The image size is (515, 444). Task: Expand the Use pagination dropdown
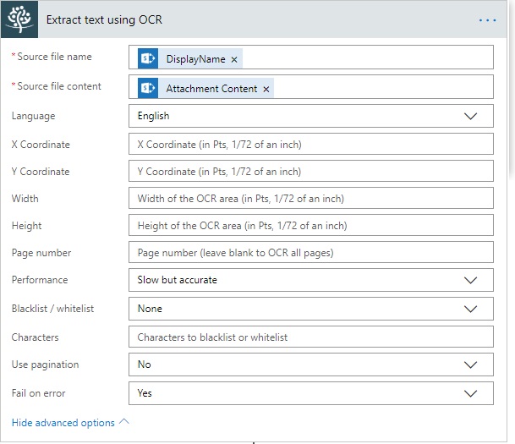click(x=471, y=365)
